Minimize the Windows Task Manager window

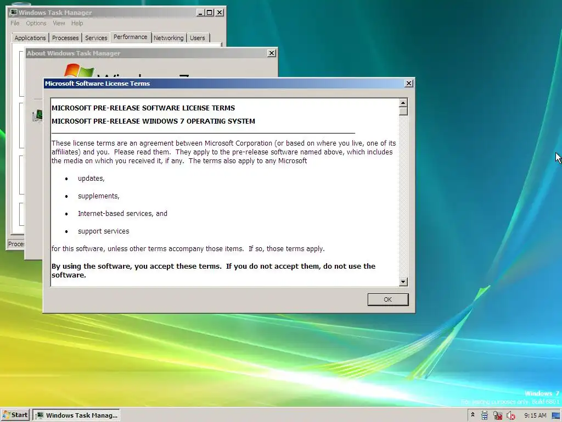pyautogui.click(x=201, y=13)
